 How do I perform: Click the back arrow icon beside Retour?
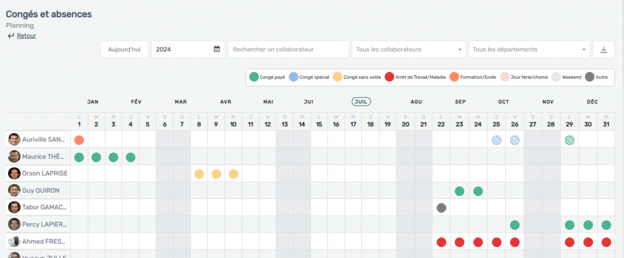tap(11, 36)
